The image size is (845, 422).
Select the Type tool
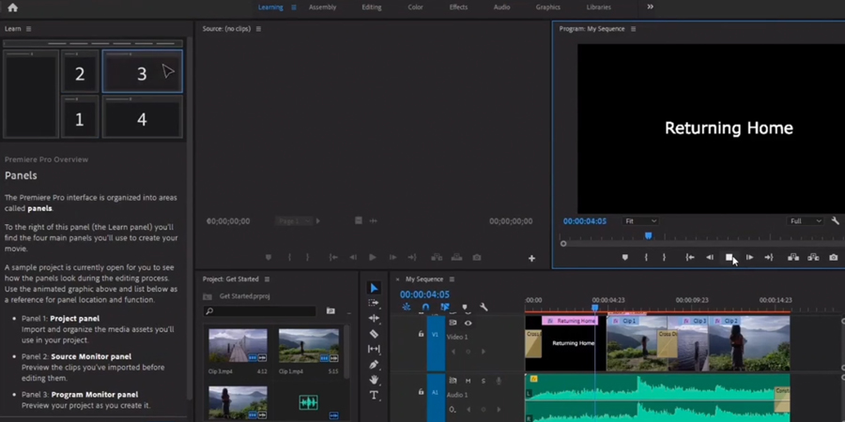coord(374,395)
